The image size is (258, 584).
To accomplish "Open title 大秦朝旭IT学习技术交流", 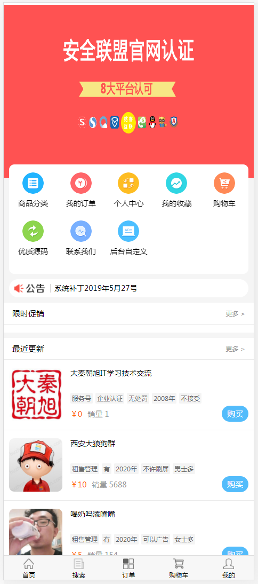I will coord(111,374).
